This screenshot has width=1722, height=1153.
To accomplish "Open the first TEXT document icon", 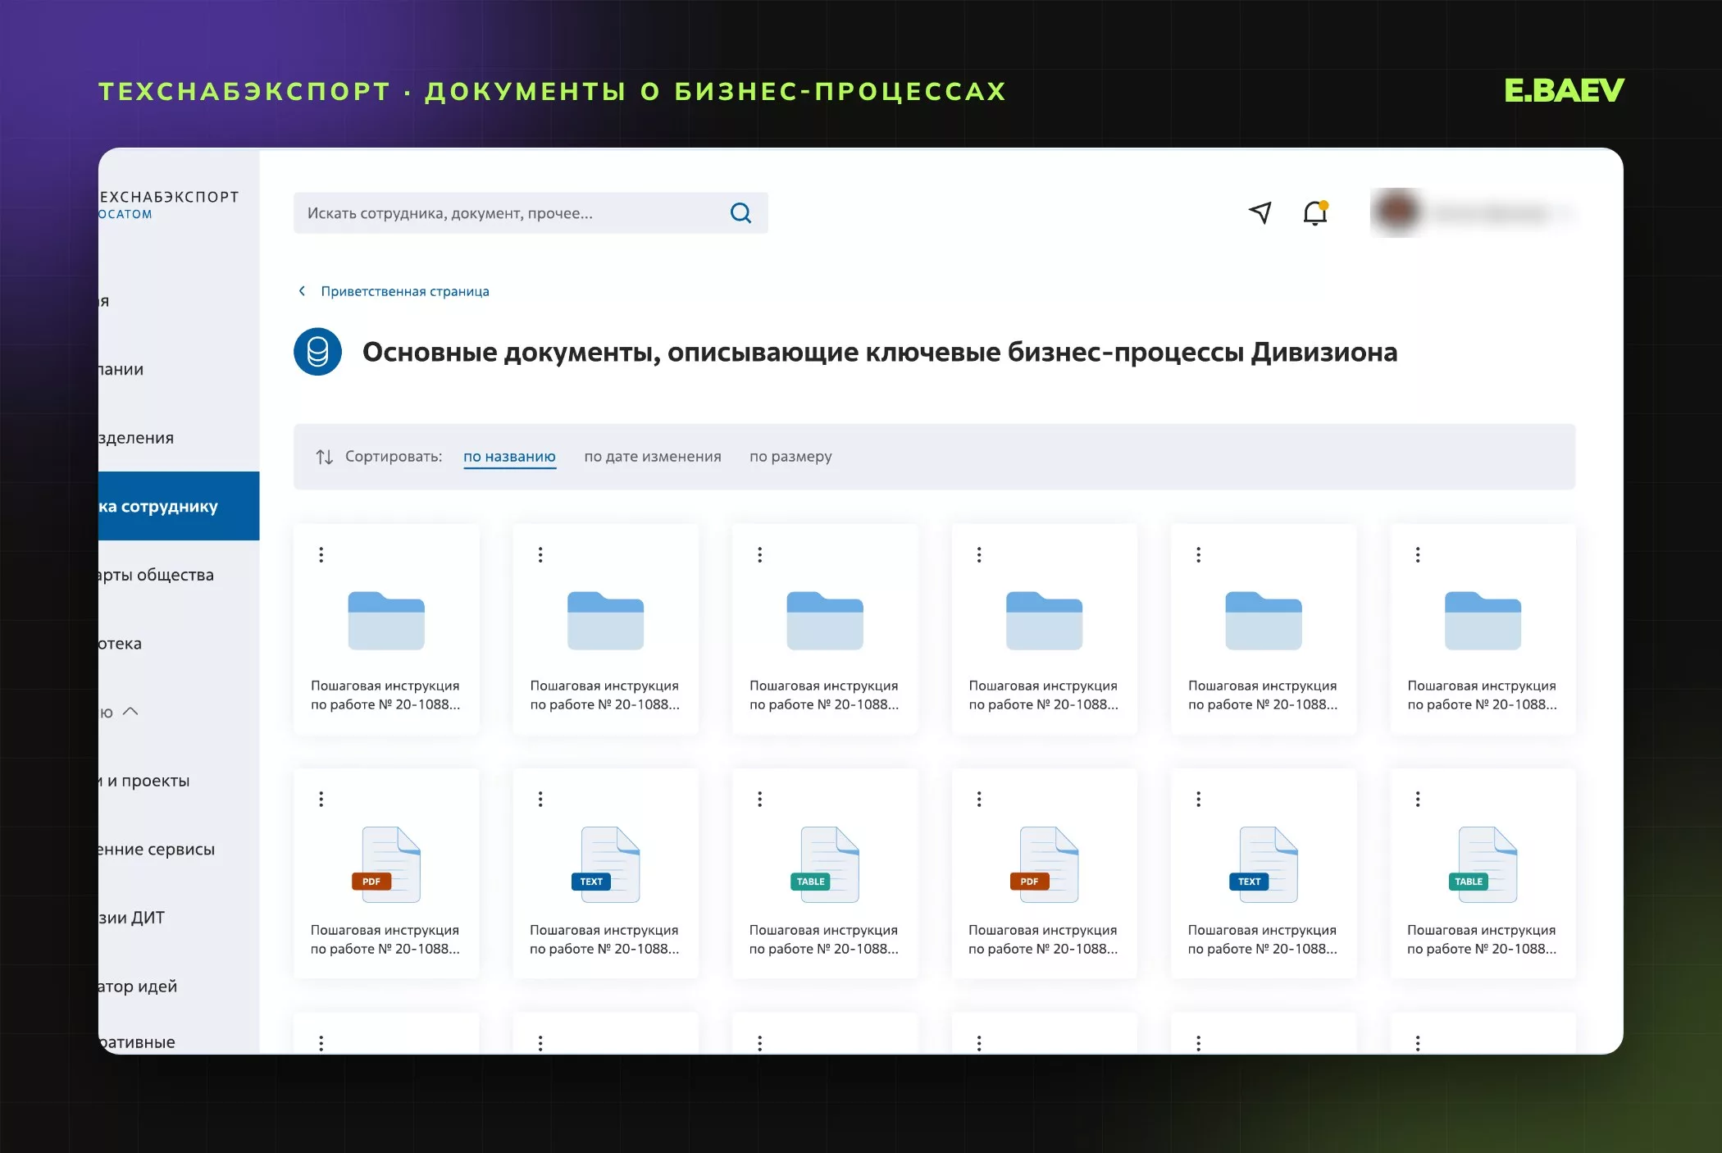I will tap(605, 864).
